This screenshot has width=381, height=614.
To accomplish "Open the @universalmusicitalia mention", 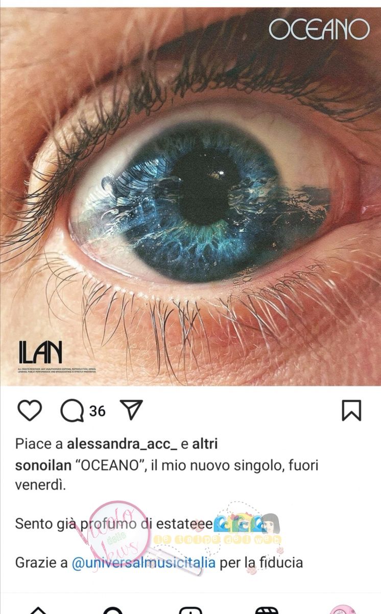I will [x=144, y=563].
